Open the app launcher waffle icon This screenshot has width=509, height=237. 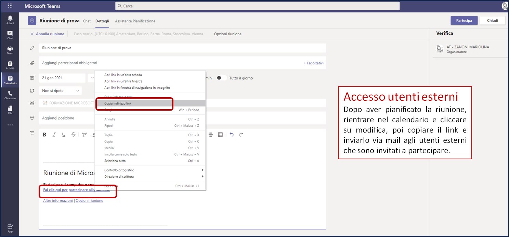(x=10, y=6)
